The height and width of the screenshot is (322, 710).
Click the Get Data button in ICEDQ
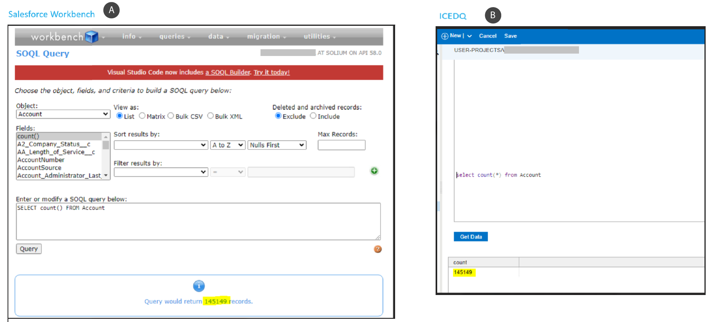point(471,237)
